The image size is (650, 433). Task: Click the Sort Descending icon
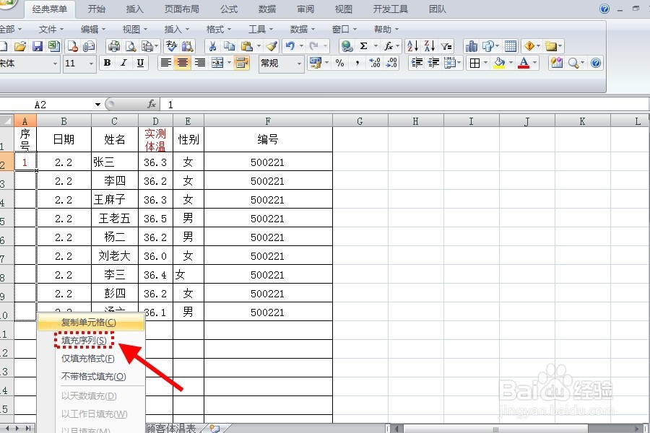pyautogui.click(x=430, y=45)
